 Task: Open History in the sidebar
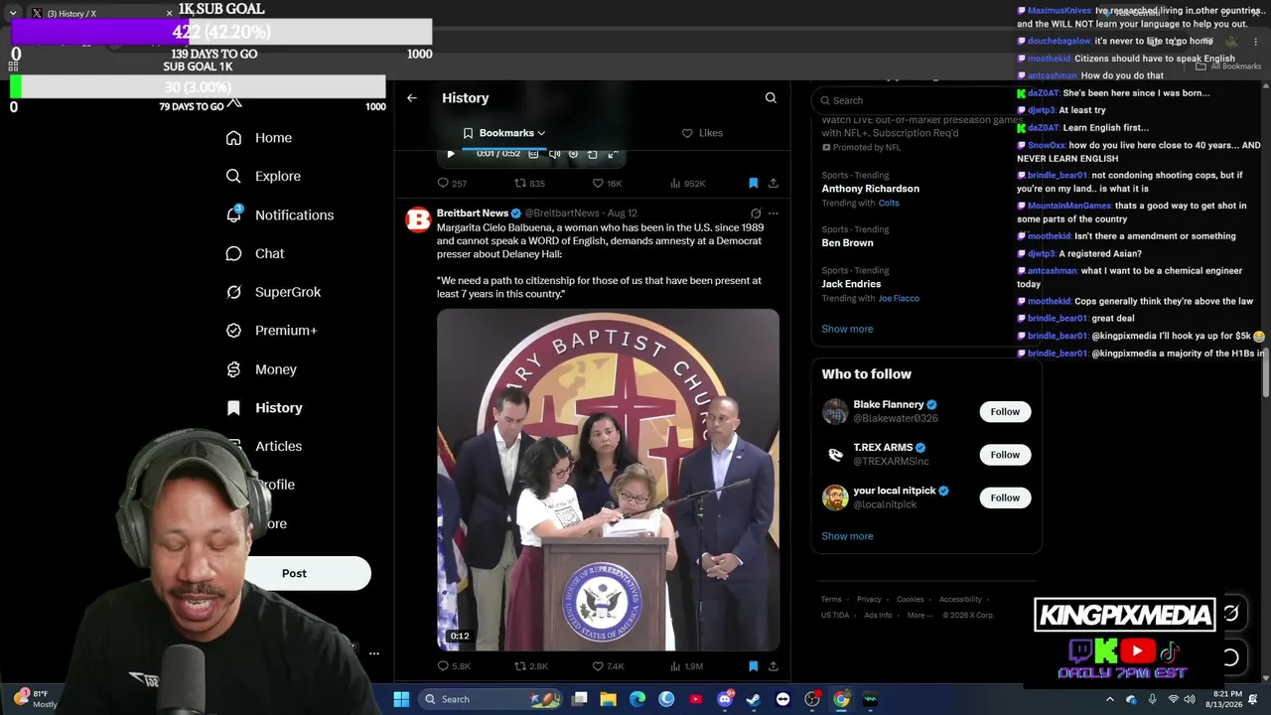click(263, 408)
